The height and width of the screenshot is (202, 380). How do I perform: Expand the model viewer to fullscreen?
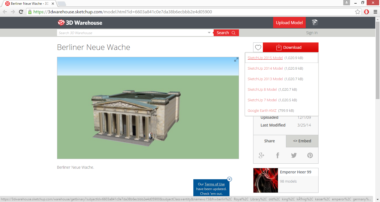pos(236,60)
